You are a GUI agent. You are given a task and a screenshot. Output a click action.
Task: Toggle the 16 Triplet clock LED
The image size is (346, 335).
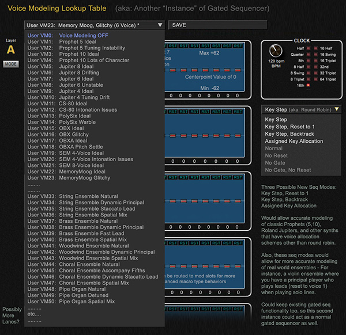tap(316, 60)
